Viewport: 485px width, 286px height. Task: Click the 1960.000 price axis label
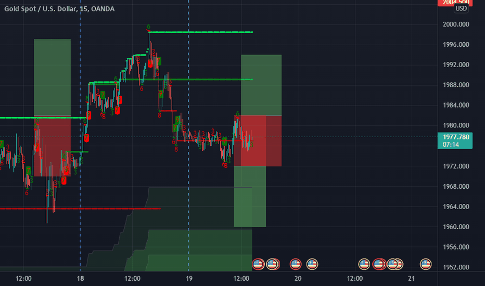(456, 227)
